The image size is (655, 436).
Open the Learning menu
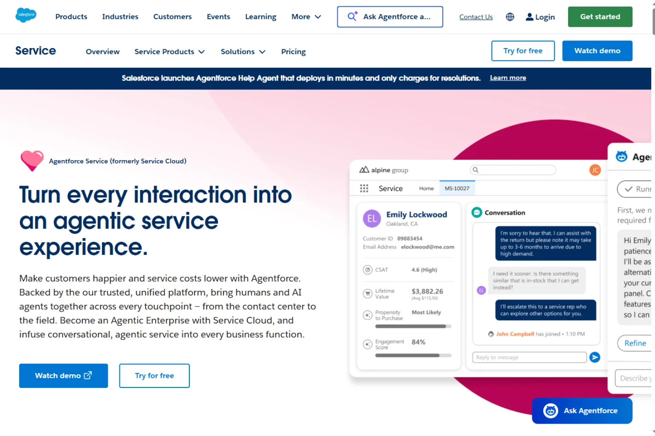261,17
